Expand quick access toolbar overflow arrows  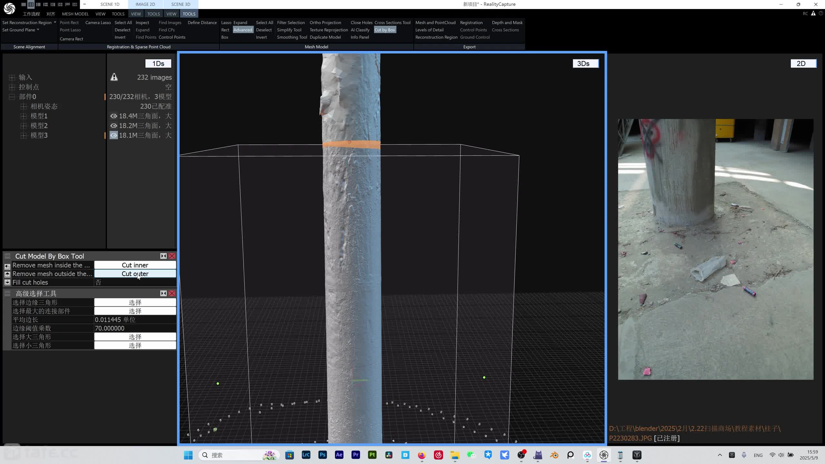pyautogui.click(x=84, y=5)
